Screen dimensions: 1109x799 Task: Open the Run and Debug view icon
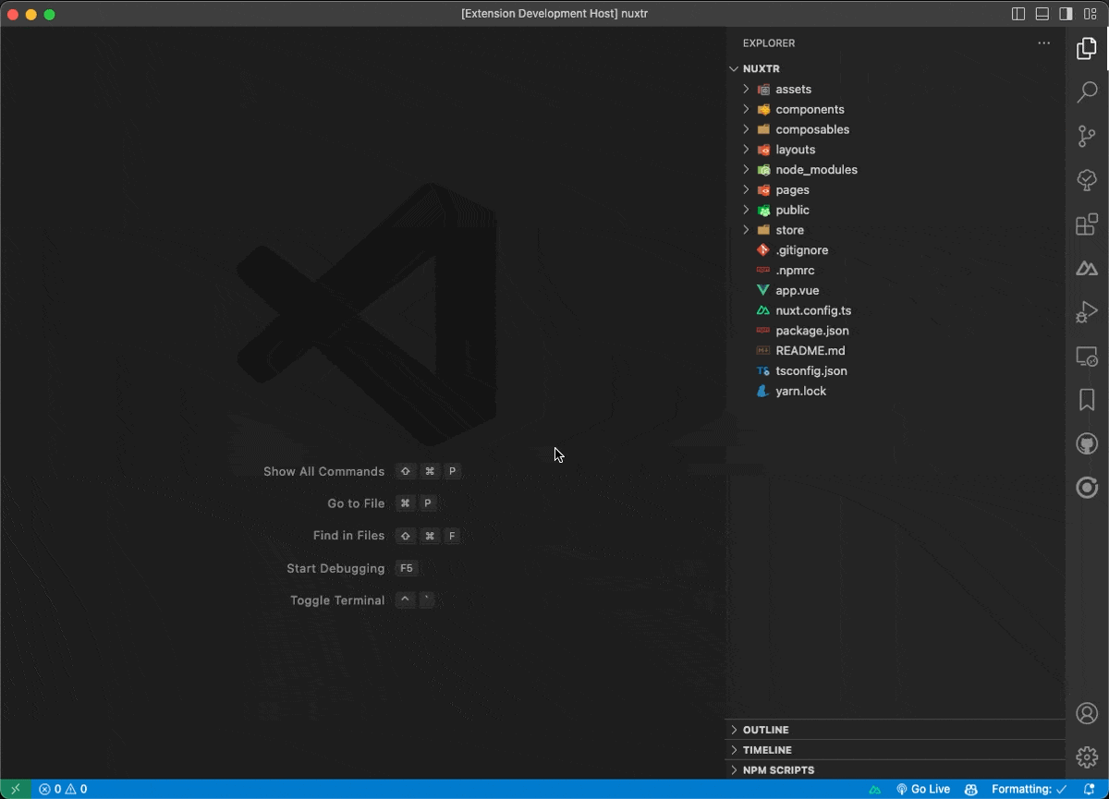click(1087, 313)
